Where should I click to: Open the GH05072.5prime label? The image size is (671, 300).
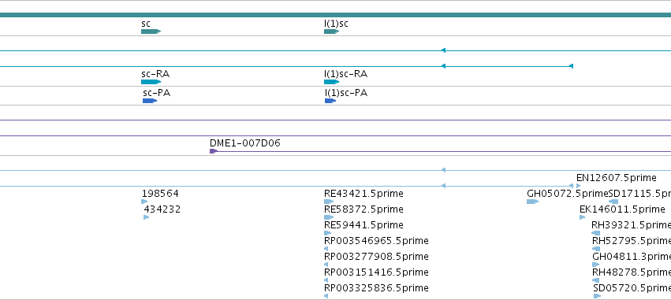pyautogui.click(x=568, y=194)
